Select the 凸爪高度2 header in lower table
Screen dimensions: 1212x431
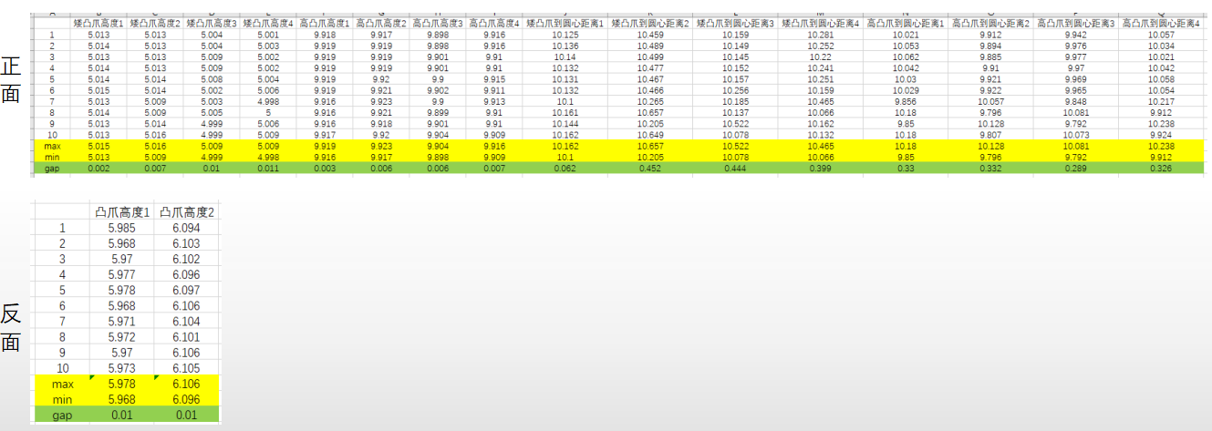pyautogui.click(x=187, y=212)
